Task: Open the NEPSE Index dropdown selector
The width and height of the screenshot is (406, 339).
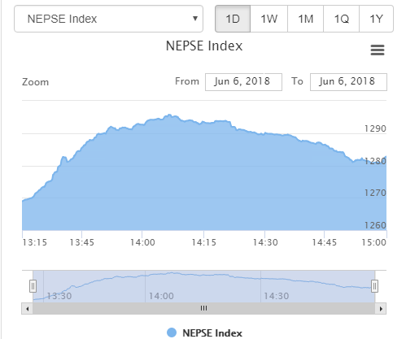Action: click(108, 19)
